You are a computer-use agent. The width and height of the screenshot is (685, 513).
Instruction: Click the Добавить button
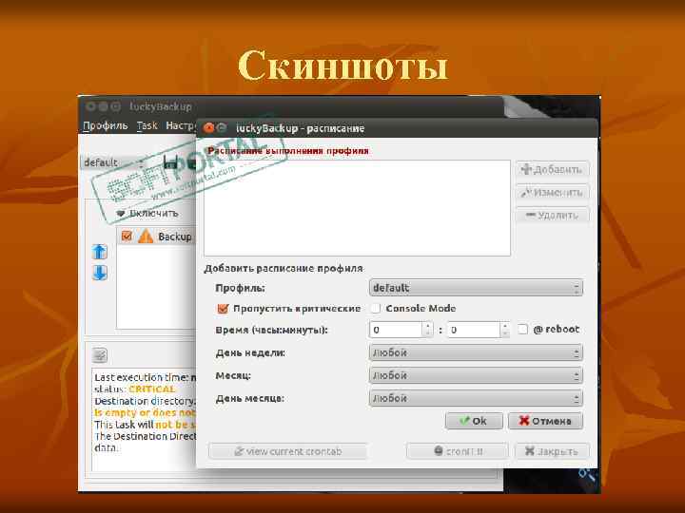coord(552,169)
